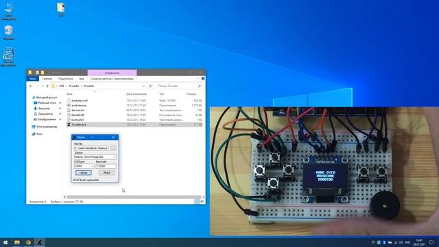
Task: Open the This PC desktop icon
Action: [9, 11]
